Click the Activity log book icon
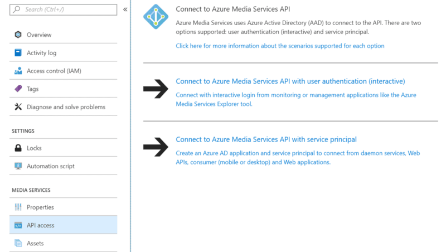This screenshot has width=446, height=252. [x=18, y=52]
